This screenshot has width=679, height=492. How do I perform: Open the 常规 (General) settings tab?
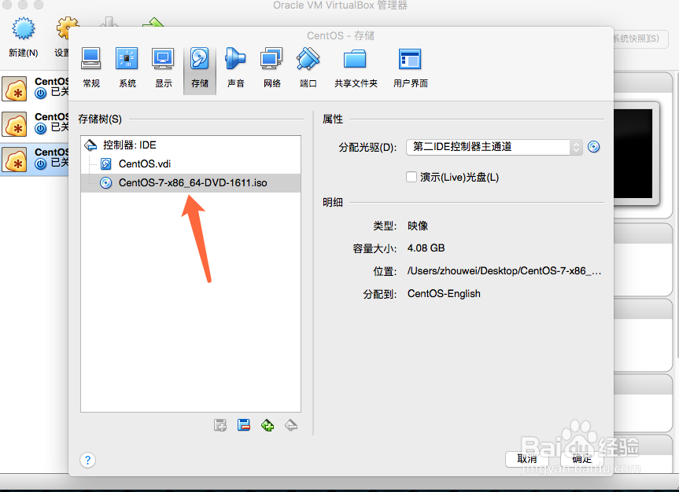click(91, 68)
